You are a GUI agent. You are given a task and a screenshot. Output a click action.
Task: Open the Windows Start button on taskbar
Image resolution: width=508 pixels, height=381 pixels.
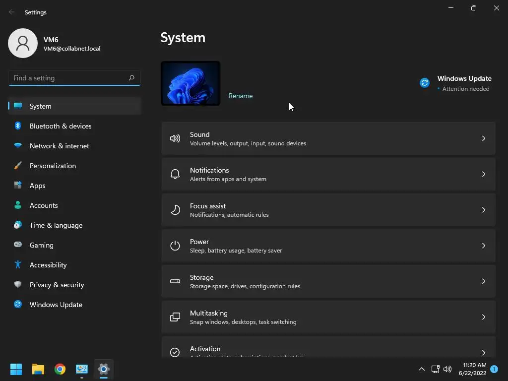pyautogui.click(x=16, y=369)
